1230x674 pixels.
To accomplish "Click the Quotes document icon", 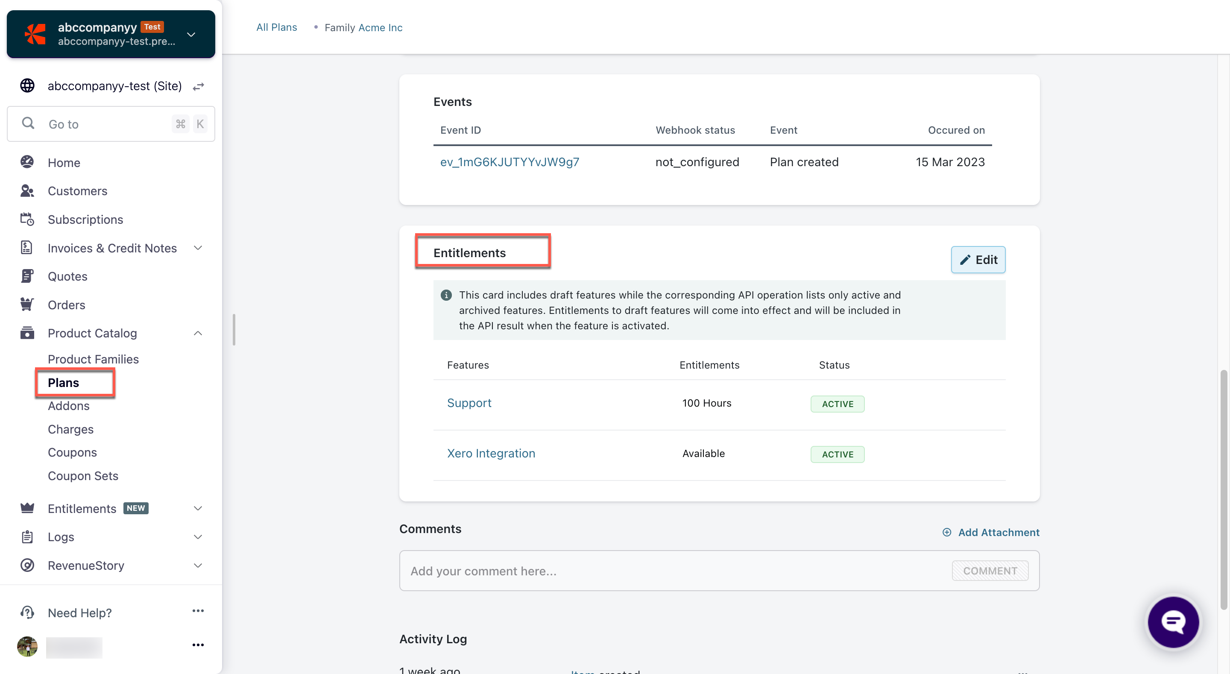I will pos(27,276).
